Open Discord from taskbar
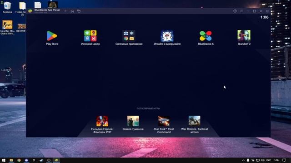291x163 pixels. (x=26, y=160)
